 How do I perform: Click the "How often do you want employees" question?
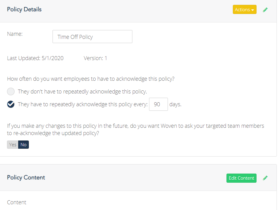pos(91,79)
